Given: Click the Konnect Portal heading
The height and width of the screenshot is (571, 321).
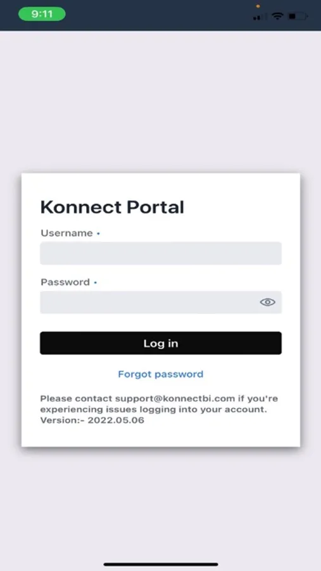Looking at the screenshot, I should [112, 207].
